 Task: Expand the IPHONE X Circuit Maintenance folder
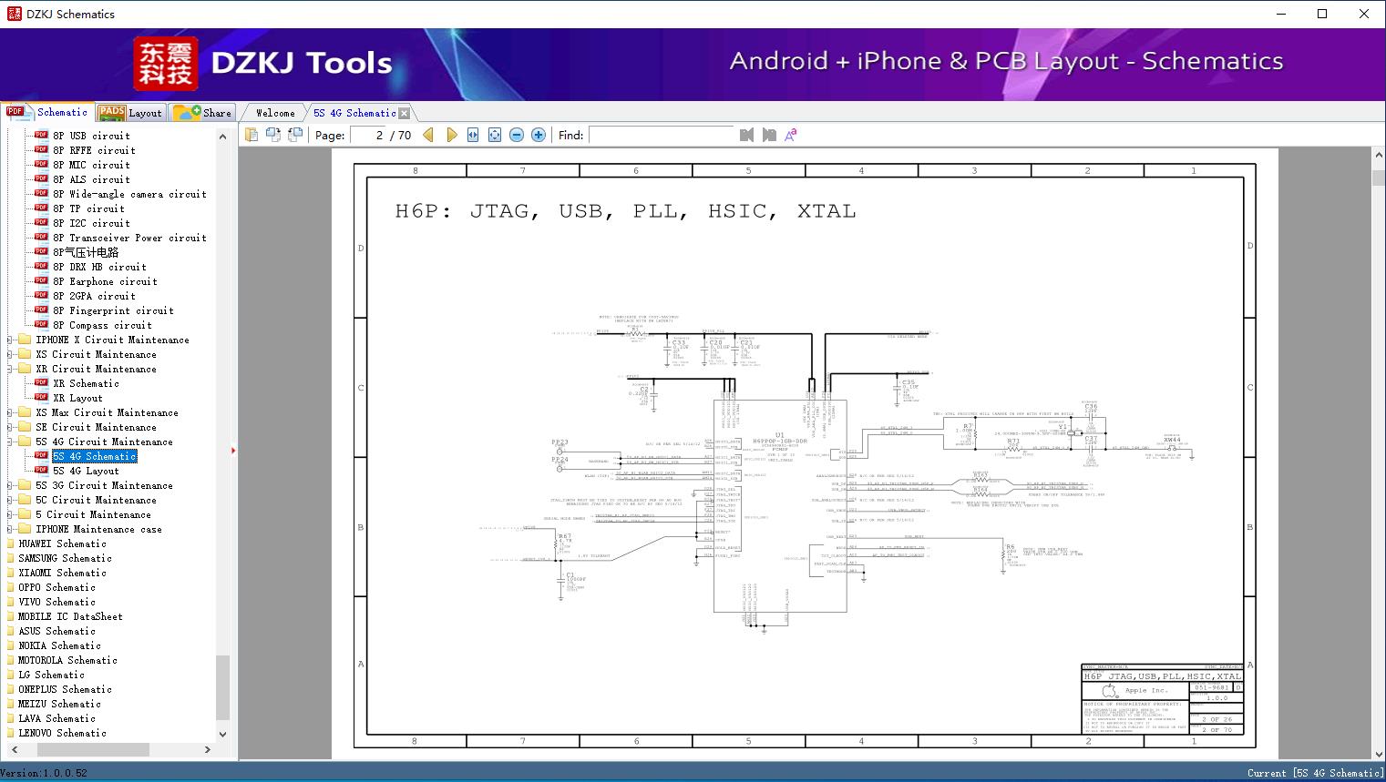(x=8, y=340)
